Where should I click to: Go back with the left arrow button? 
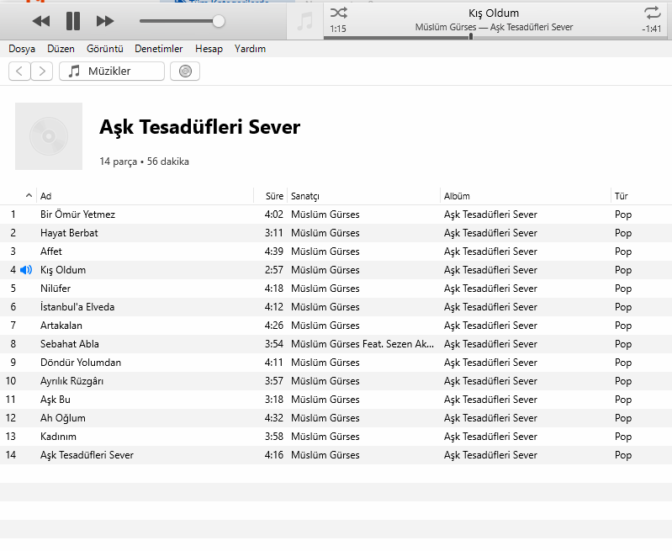click(x=19, y=72)
